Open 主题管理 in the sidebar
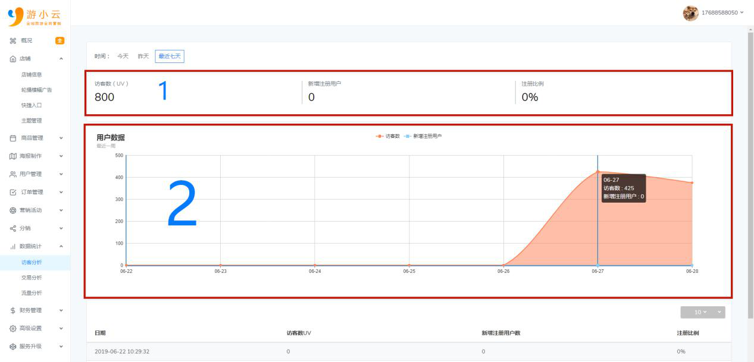 point(32,121)
